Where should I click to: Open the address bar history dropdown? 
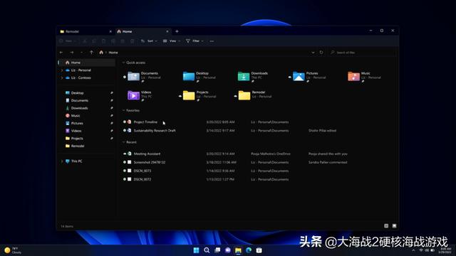313,53
